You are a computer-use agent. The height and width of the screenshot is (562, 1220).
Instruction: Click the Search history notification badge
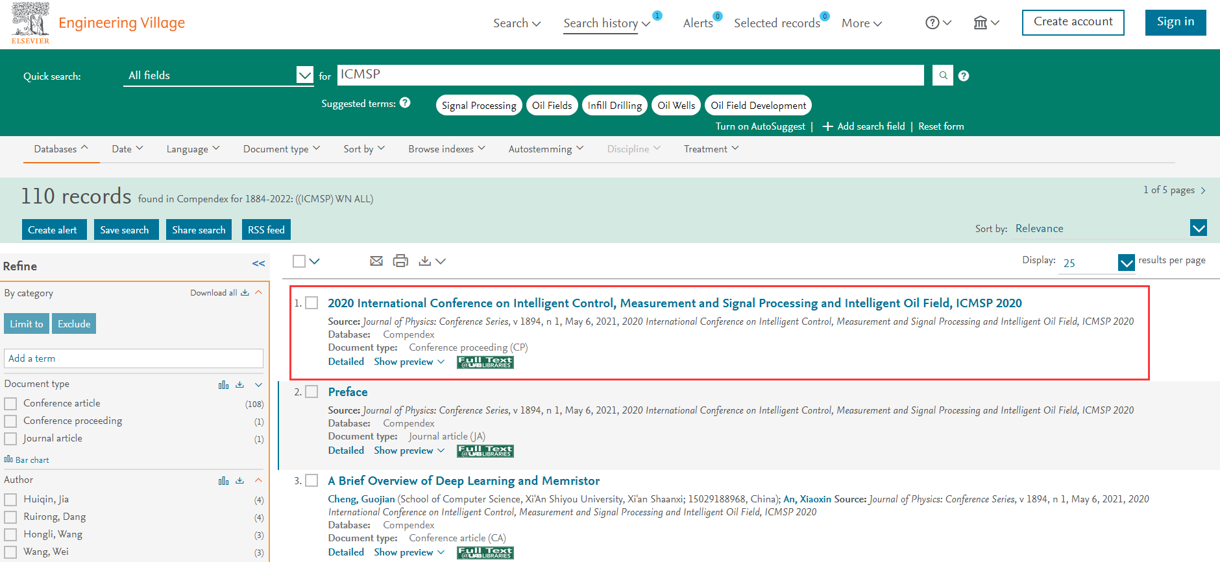[x=657, y=16]
